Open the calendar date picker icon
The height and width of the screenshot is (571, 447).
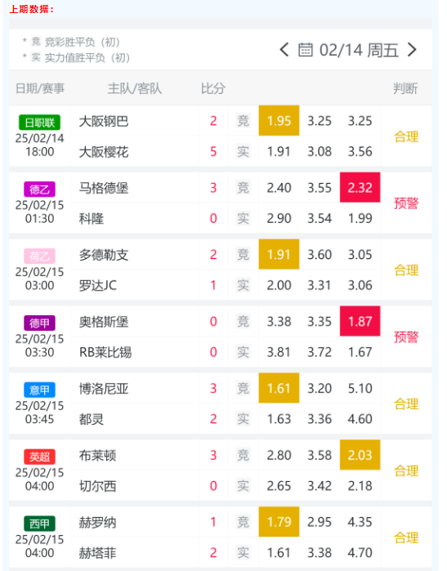306,50
